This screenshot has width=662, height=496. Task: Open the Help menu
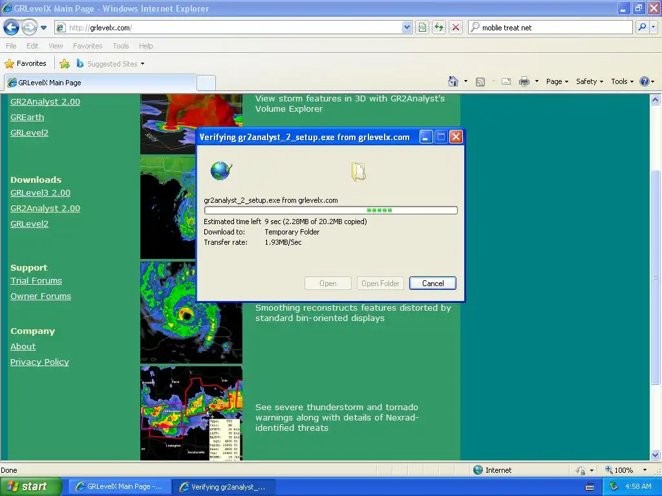pos(145,46)
